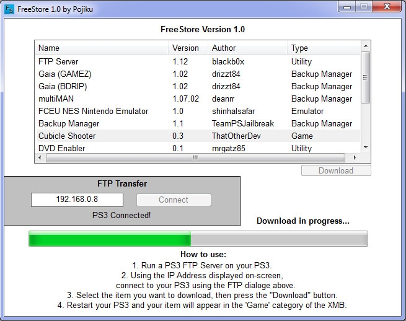This screenshot has height=321, width=406.
Task: Click the Connect button
Action: click(174, 200)
